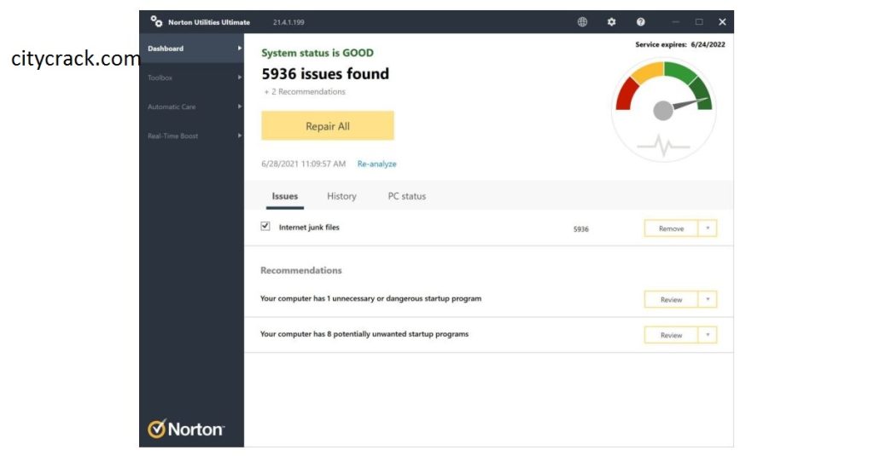Click the globe language icon in title bar
Screen dimensions: 874x456
tap(582, 21)
